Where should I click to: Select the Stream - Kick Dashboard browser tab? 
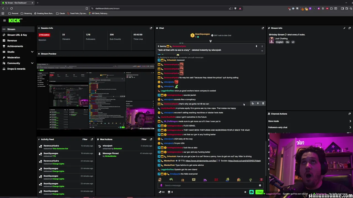[17, 3]
